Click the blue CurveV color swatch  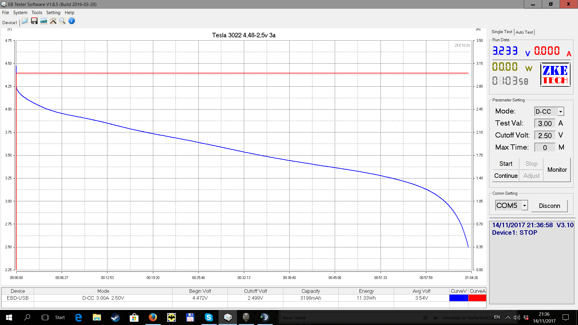click(x=458, y=298)
